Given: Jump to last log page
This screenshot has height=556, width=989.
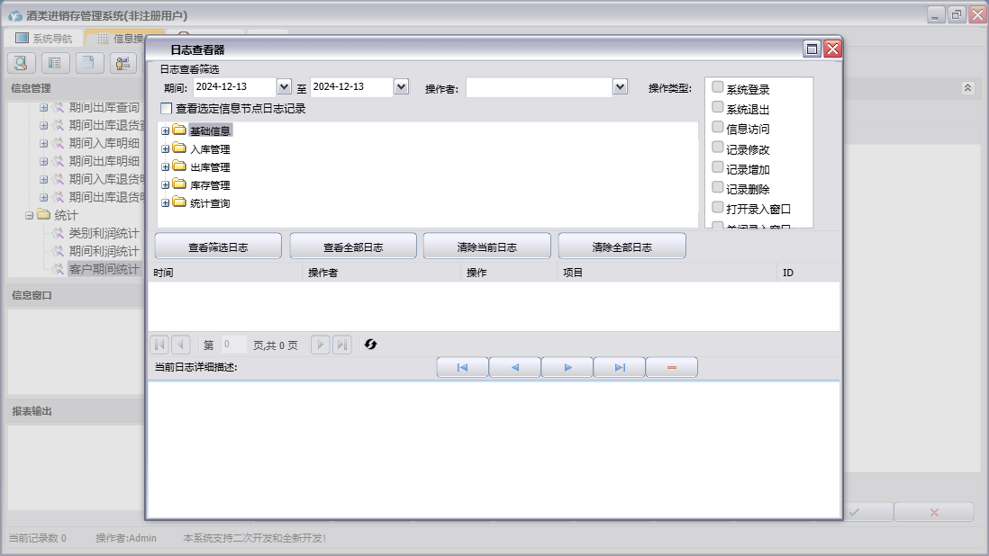Looking at the screenshot, I should tap(342, 345).
